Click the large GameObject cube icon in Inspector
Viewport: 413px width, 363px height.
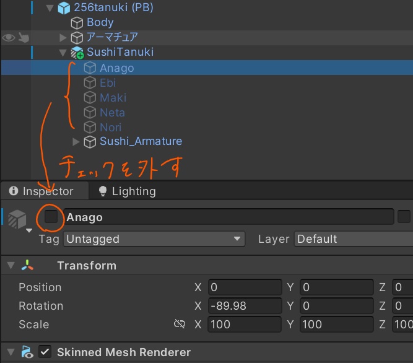click(17, 218)
